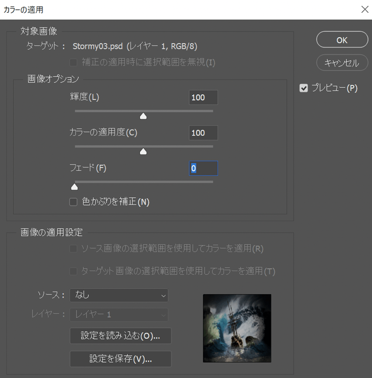Viewport: 372px width, 378px height.
Task: Click the 画像の適用設定 group label
Action: click(x=51, y=232)
